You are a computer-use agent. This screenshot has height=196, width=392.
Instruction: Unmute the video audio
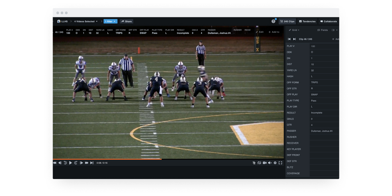[x=270, y=163]
